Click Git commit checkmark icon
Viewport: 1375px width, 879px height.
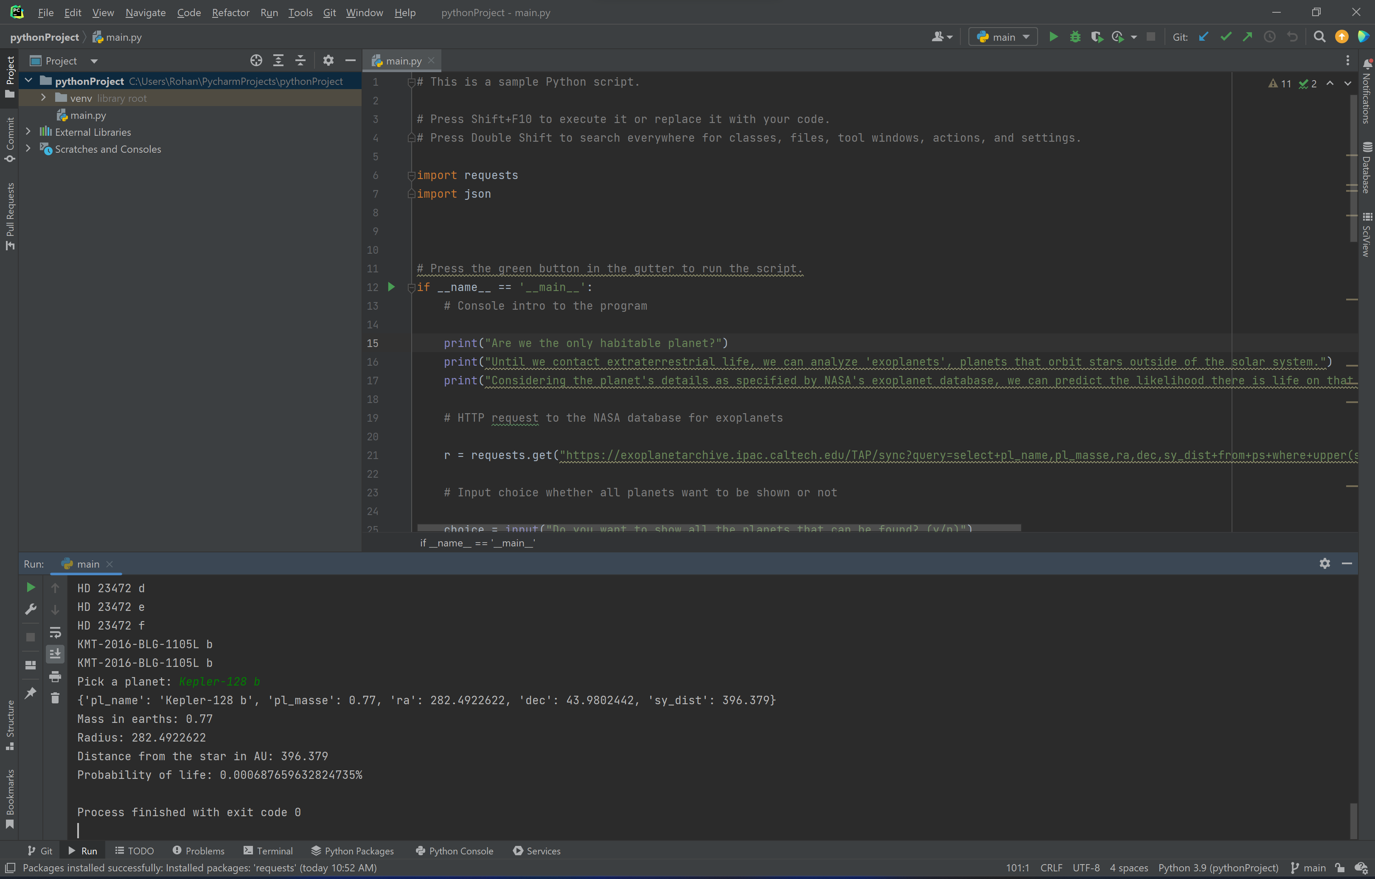[x=1225, y=37]
